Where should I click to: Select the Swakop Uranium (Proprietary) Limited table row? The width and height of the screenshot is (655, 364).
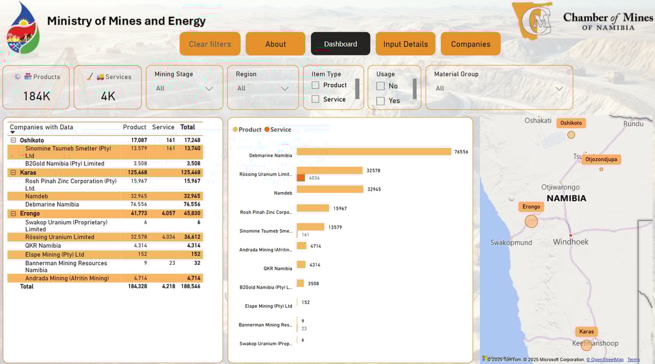pyautogui.click(x=105, y=225)
